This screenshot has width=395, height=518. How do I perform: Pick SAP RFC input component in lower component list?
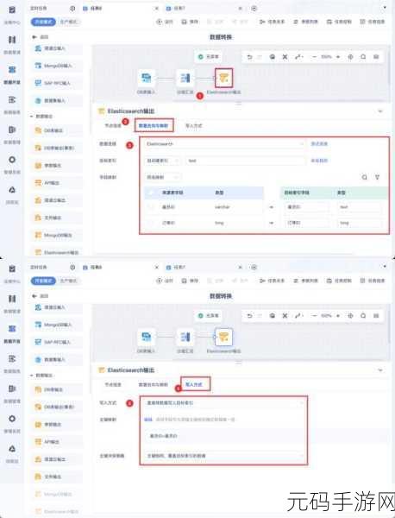tap(57, 342)
